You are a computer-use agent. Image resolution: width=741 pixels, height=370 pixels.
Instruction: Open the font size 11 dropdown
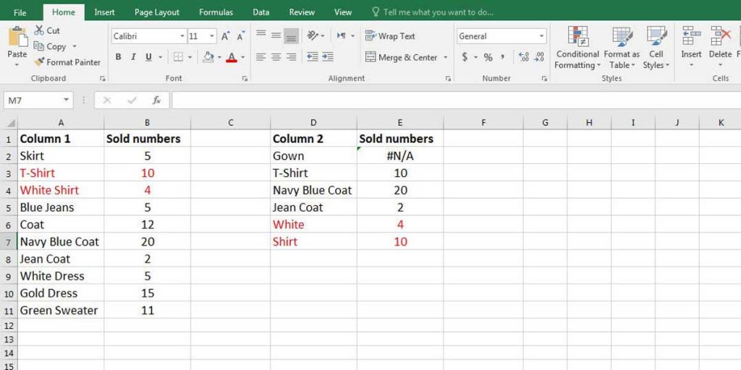[x=212, y=36]
